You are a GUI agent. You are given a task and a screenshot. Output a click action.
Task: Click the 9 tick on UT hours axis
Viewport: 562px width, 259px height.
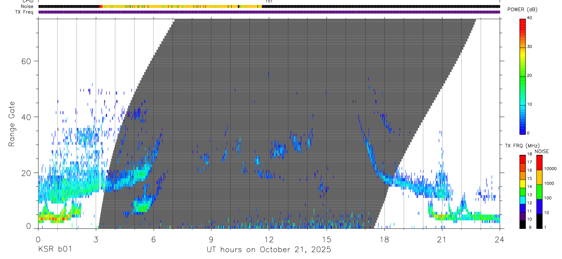[x=211, y=238]
